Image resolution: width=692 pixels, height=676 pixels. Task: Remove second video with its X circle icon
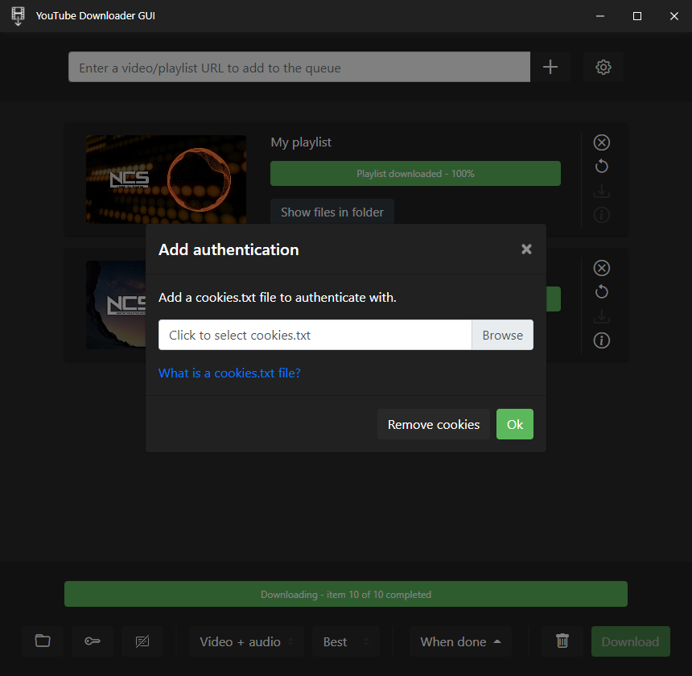[602, 268]
